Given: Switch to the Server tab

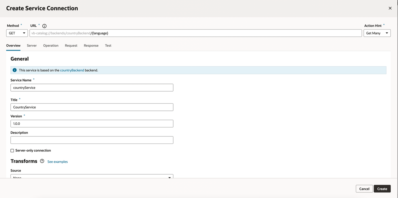Looking at the screenshot, I should coord(32,45).
